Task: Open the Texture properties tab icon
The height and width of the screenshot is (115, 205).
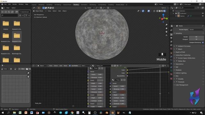Action: click(171, 79)
